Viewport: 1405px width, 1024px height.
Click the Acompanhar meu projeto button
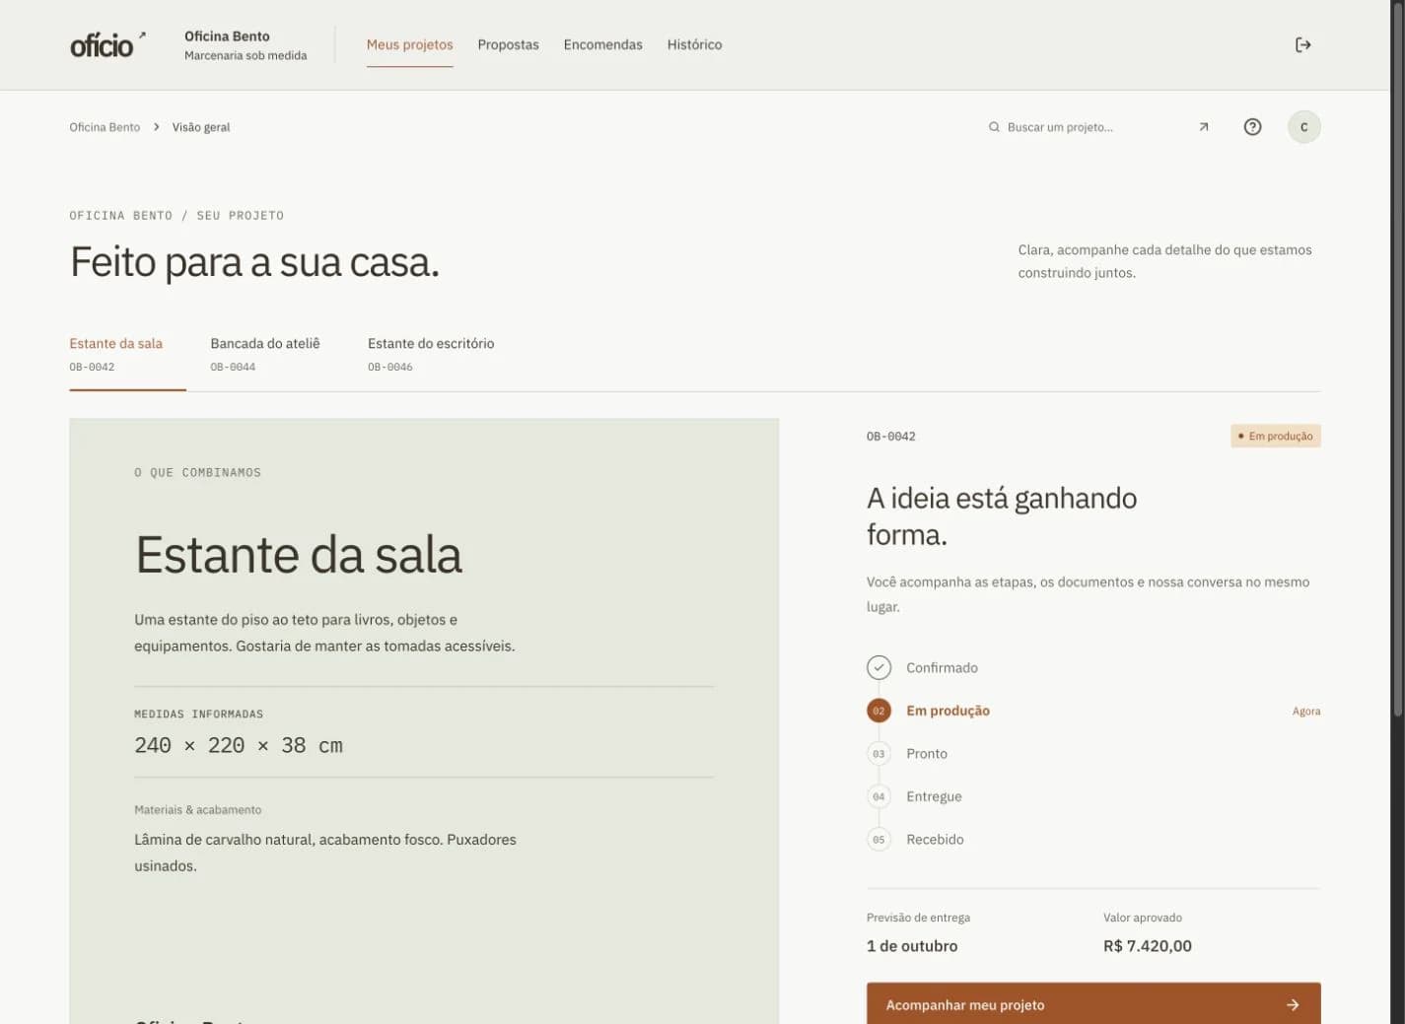click(x=1093, y=1004)
